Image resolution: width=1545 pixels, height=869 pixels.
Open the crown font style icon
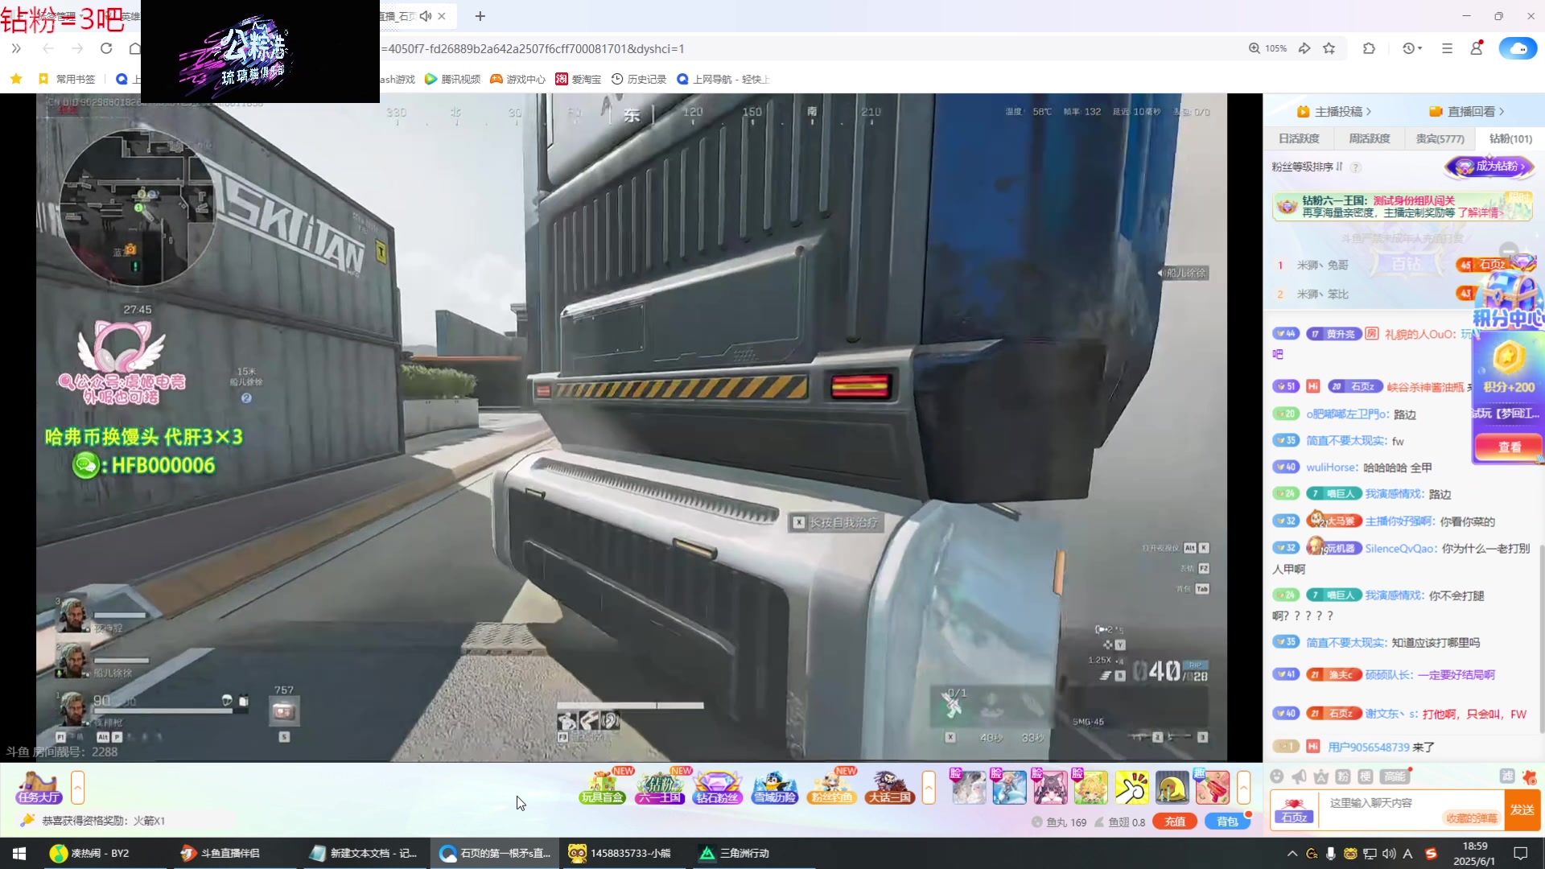(x=1320, y=776)
